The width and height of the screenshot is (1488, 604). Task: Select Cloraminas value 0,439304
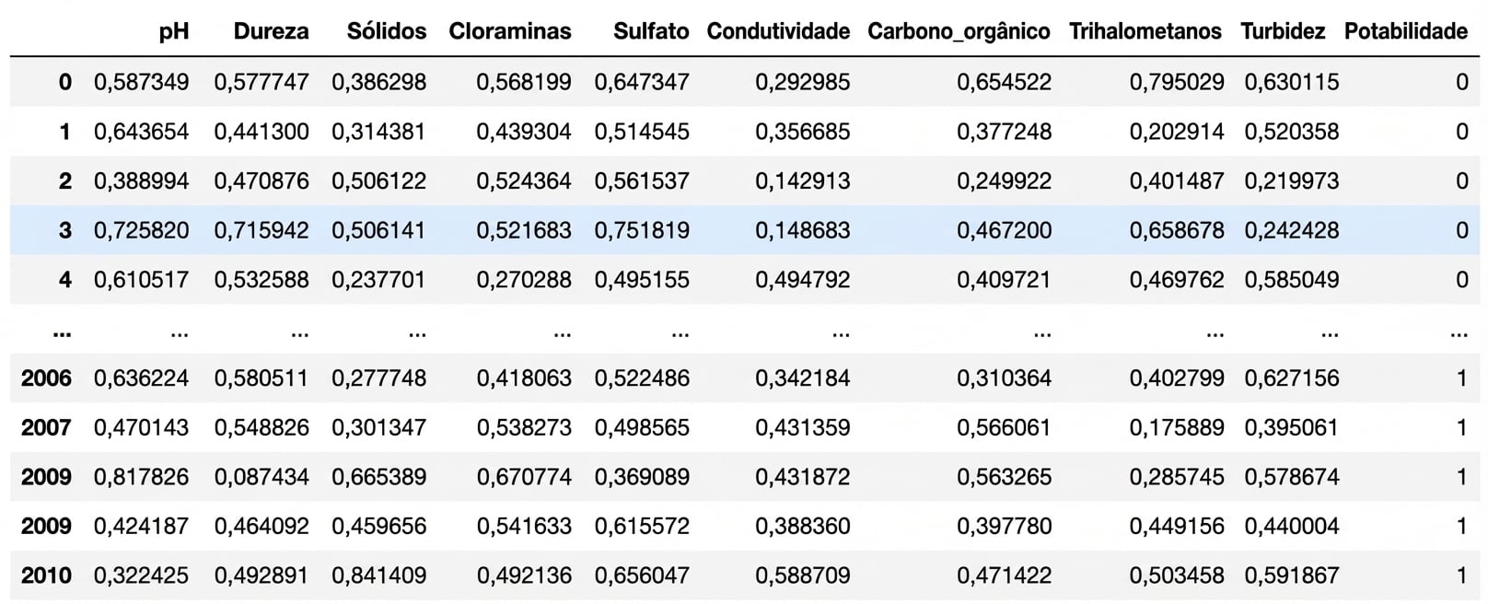(x=524, y=132)
